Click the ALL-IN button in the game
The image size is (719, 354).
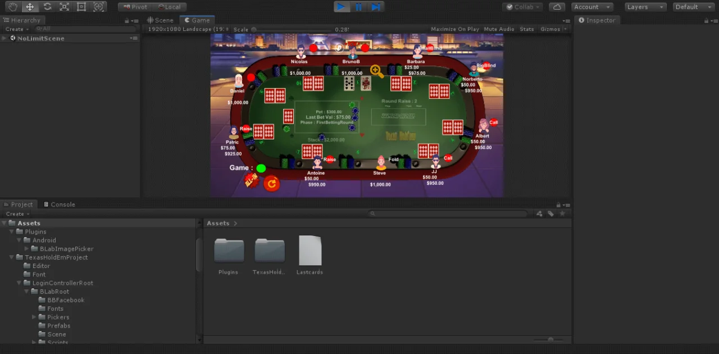(251, 180)
